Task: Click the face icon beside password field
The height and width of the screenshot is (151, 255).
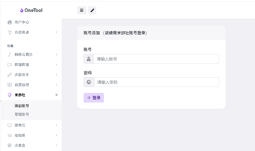Action: (89, 82)
